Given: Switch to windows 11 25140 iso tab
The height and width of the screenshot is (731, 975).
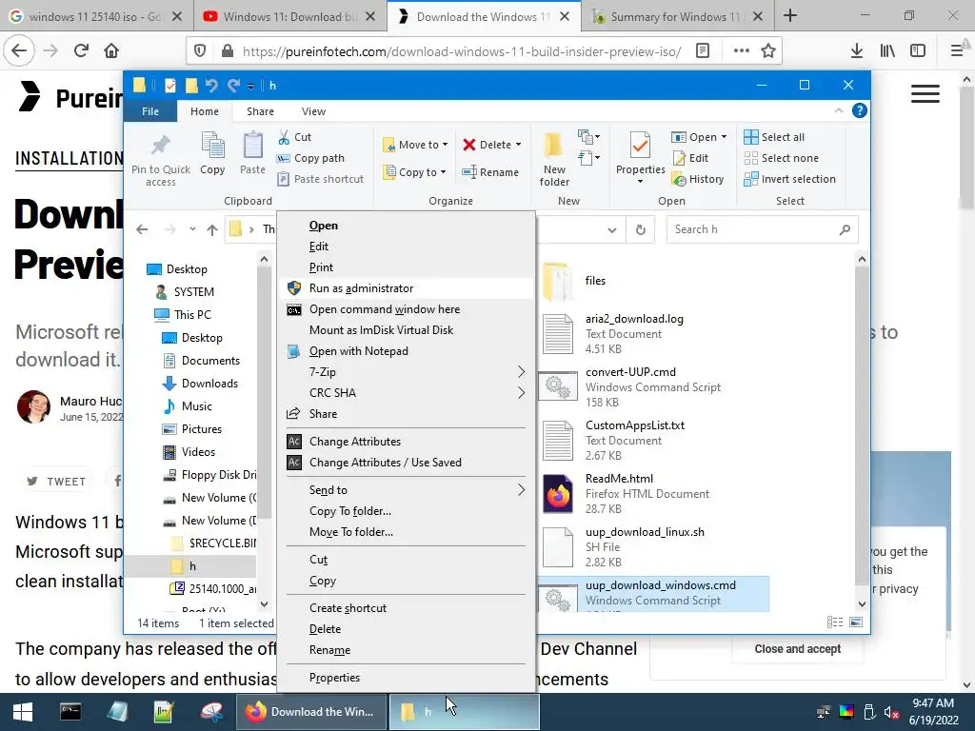Looking at the screenshot, I should click(x=96, y=16).
